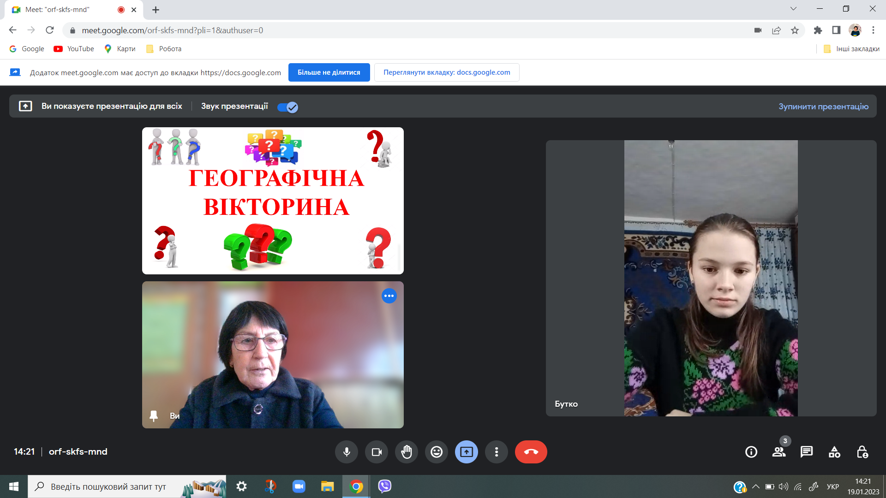This screenshot has height=498, width=886.
Task: Open host controls lock icon
Action: pos(862,452)
